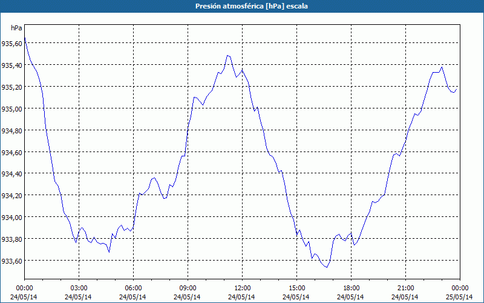
Task: Click the 25/05/14 date label
Action: click(459, 297)
